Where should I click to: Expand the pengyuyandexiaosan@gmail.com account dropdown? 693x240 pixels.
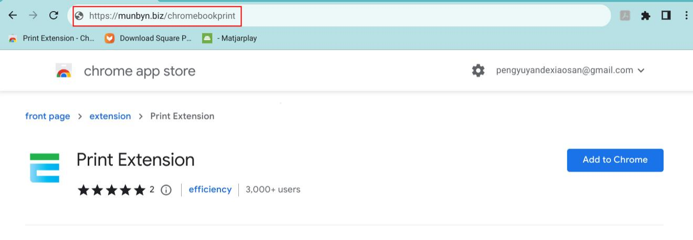570,70
